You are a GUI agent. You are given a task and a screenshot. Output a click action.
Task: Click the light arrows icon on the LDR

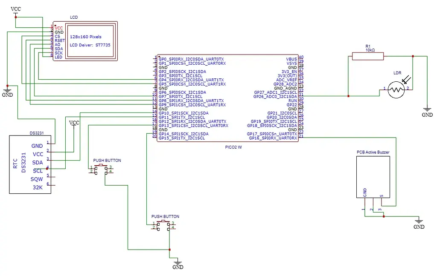(x=407, y=79)
